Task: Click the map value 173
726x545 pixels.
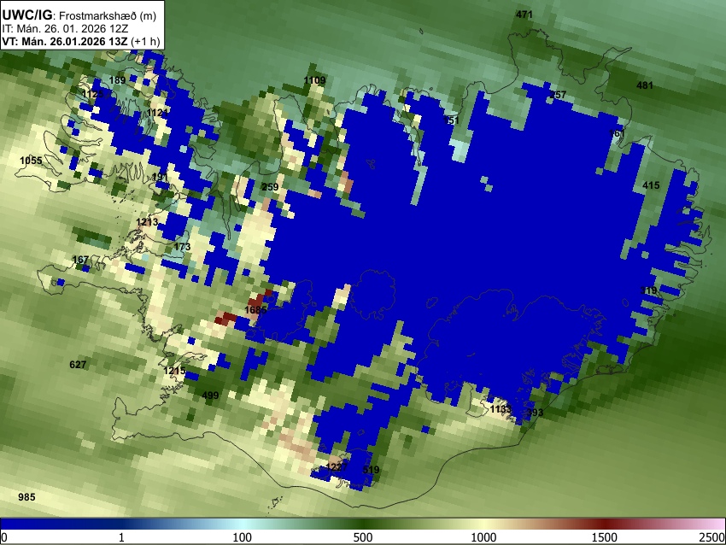Action: 182,246
